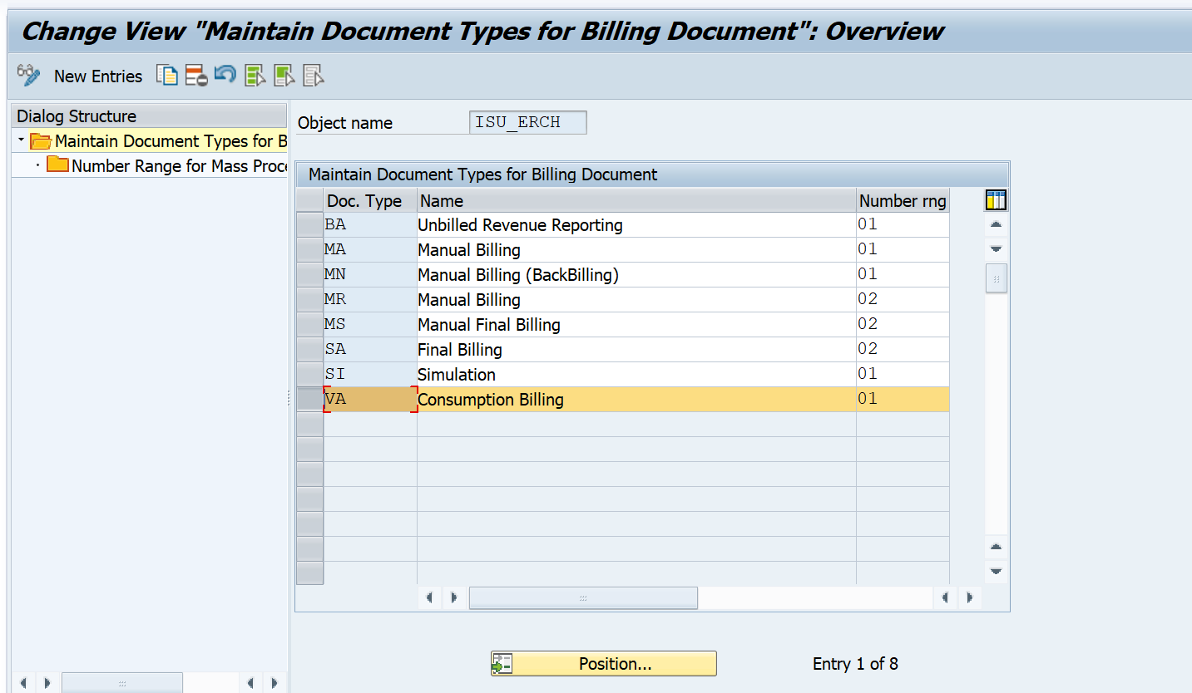Select row selector for MS entry
Screen dimensions: 1192x693
coord(309,325)
